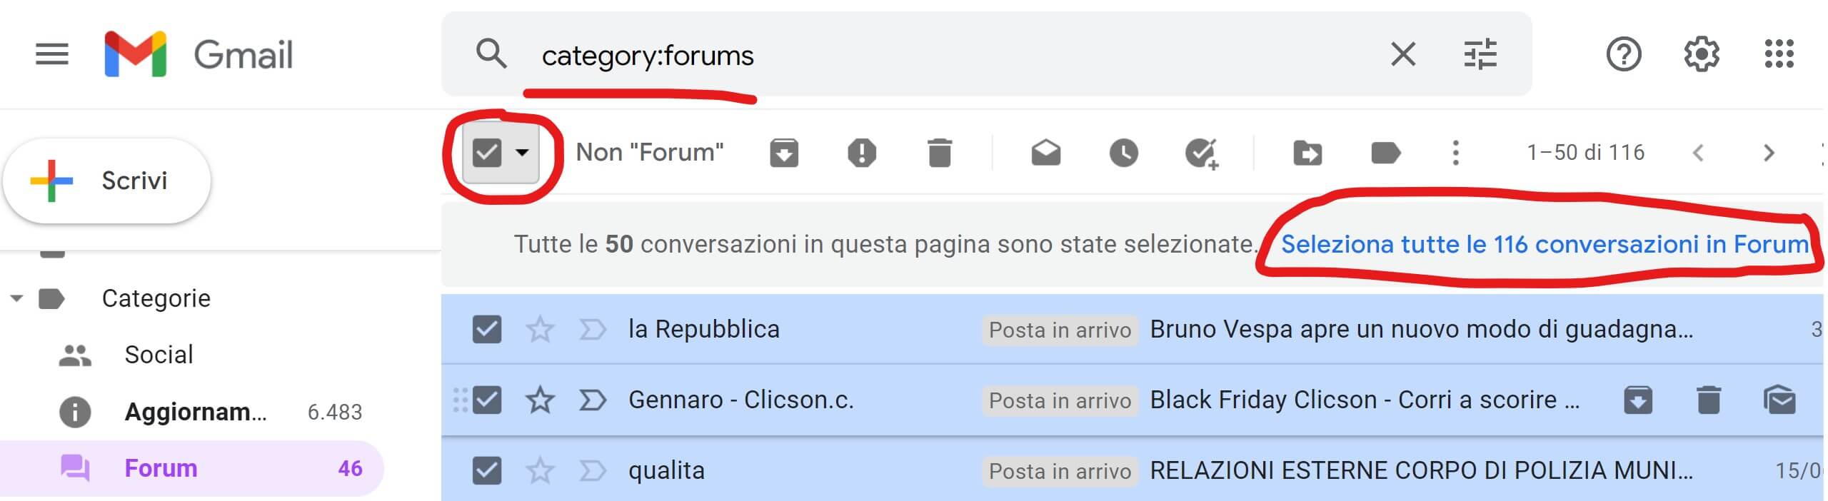Viewport: 1828px width, 501px height.
Task: Snooze selected conversations with clock icon
Action: (1123, 153)
